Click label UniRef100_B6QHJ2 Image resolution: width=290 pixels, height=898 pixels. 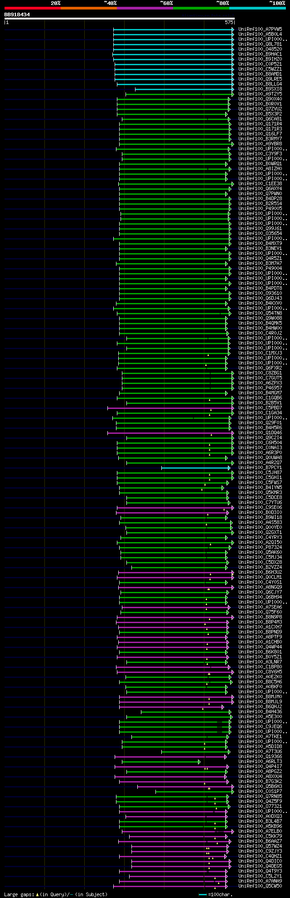260,706
